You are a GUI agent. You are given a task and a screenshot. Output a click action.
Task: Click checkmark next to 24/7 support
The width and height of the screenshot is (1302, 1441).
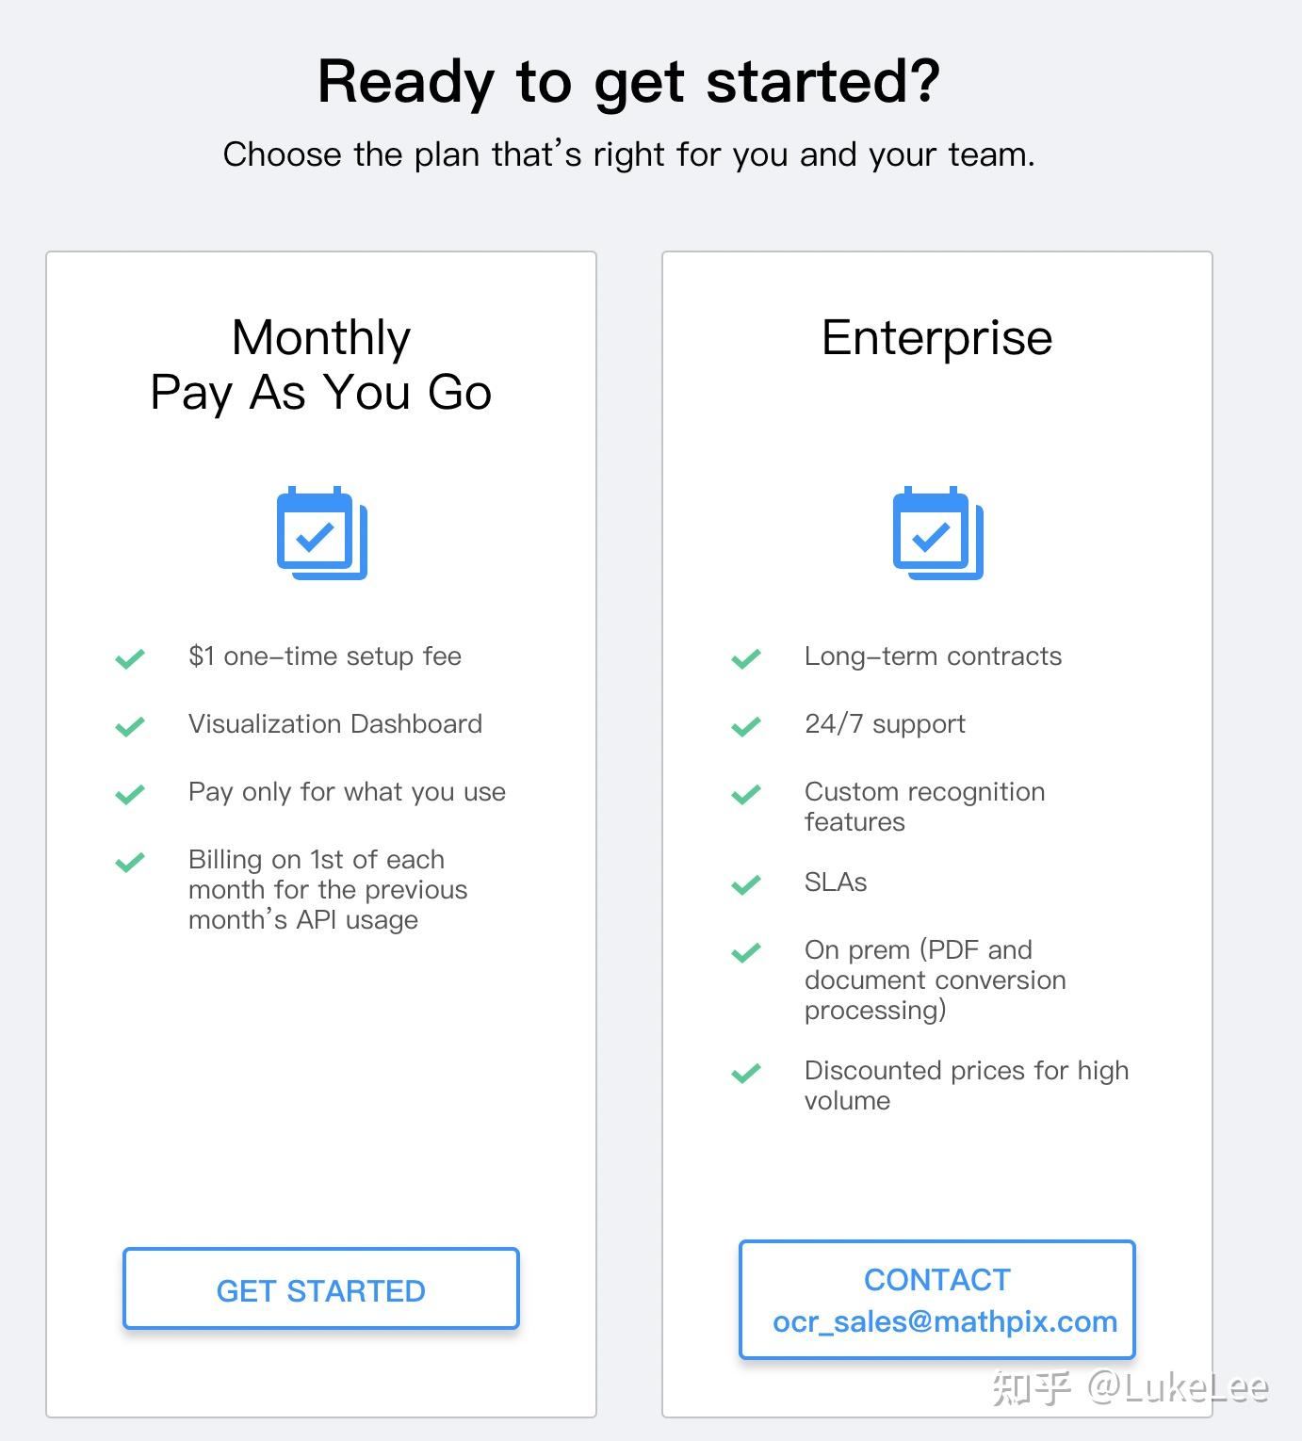[746, 726]
